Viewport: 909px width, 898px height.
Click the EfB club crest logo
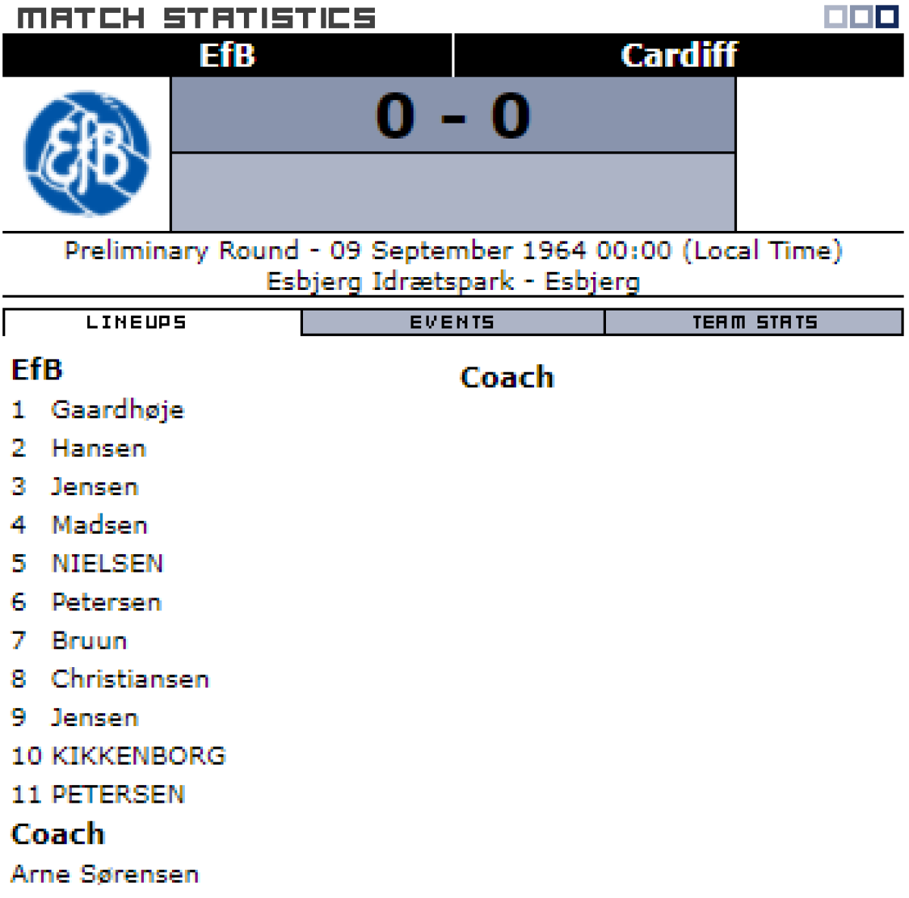[86, 154]
